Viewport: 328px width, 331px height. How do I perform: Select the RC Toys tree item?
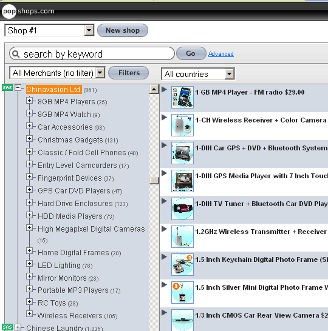[x=52, y=303]
